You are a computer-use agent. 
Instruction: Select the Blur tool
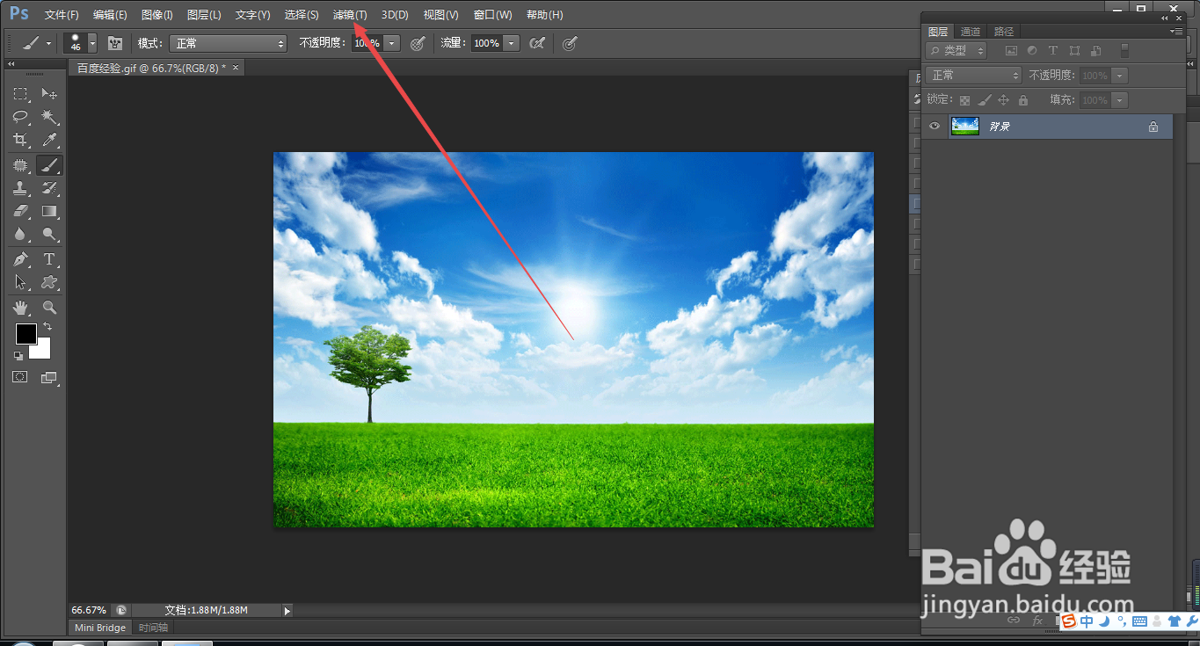pyautogui.click(x=20, y=234)
